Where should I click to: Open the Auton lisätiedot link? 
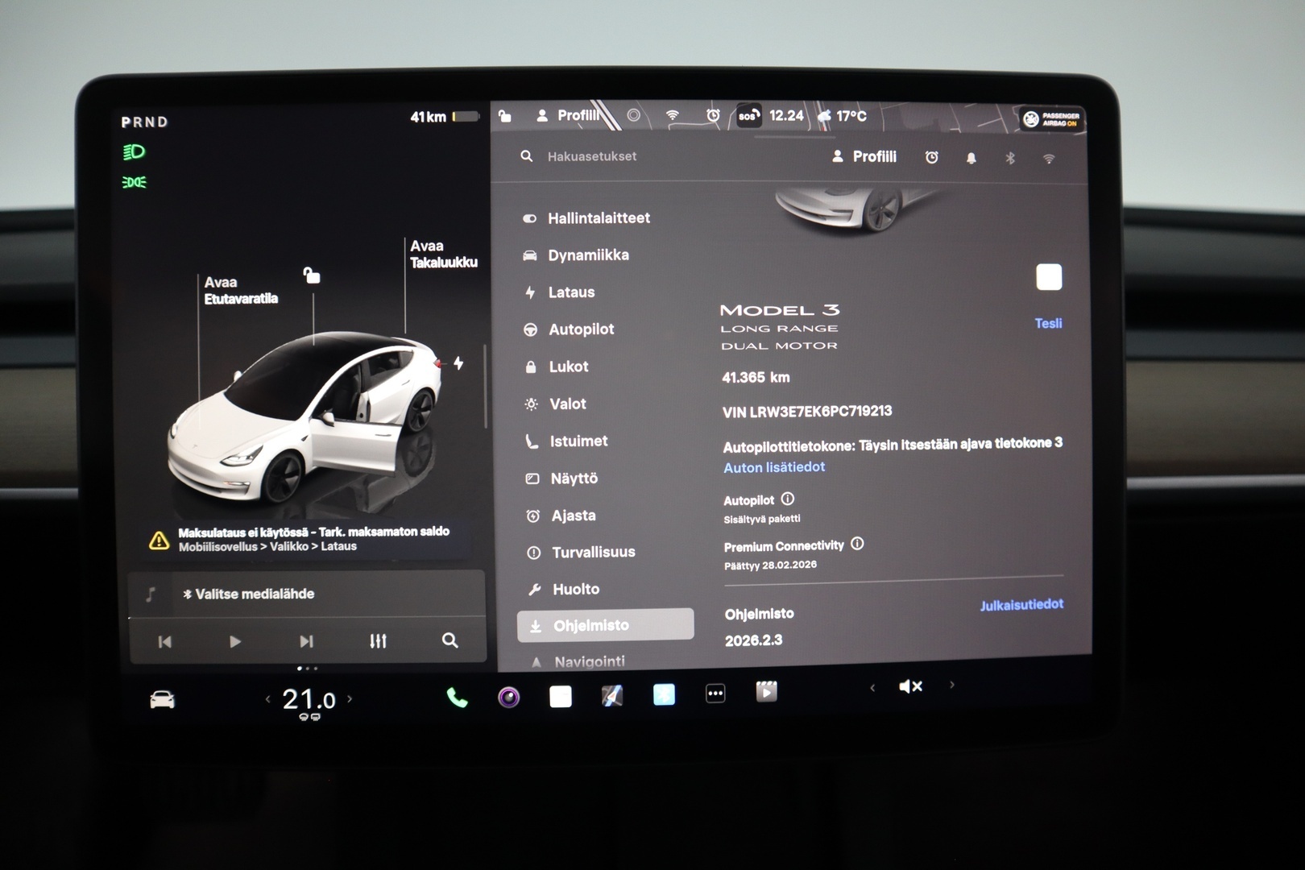[773, 467]
